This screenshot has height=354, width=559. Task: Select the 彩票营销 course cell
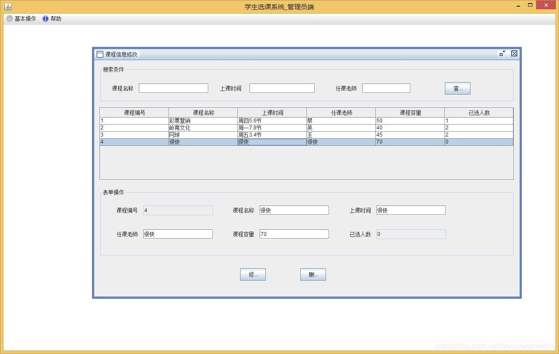pos(203,121)
